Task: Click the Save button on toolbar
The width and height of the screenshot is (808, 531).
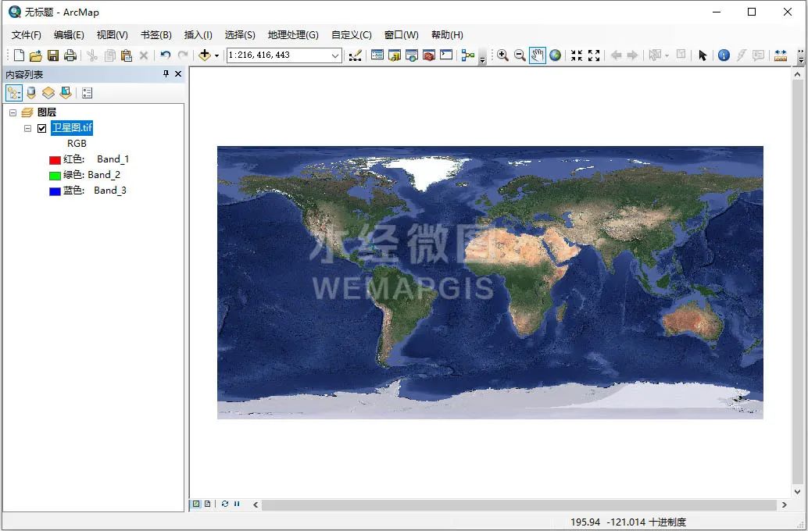Action: (x=52, y=55)
